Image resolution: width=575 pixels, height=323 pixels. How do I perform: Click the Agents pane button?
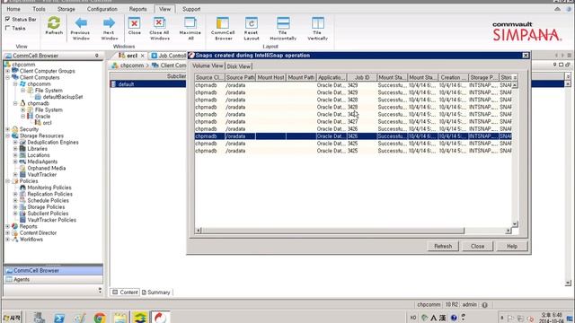(x=53, y=279)
